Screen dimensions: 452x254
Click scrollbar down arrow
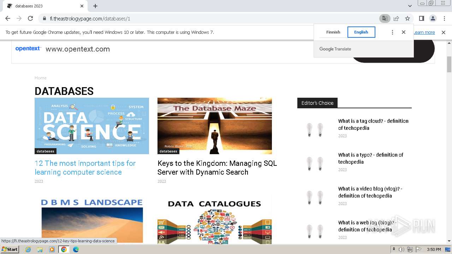click(449, 241)
